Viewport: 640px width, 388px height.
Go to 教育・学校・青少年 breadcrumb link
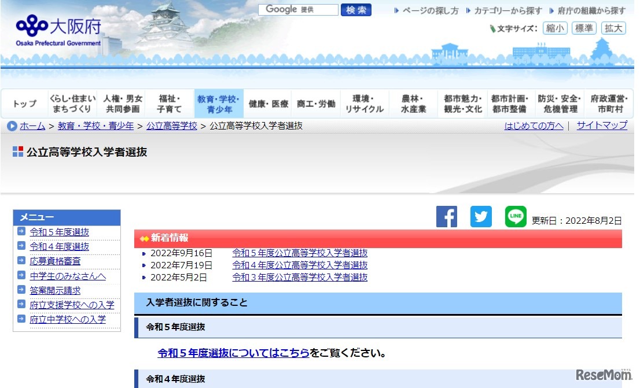pos(95,126)
